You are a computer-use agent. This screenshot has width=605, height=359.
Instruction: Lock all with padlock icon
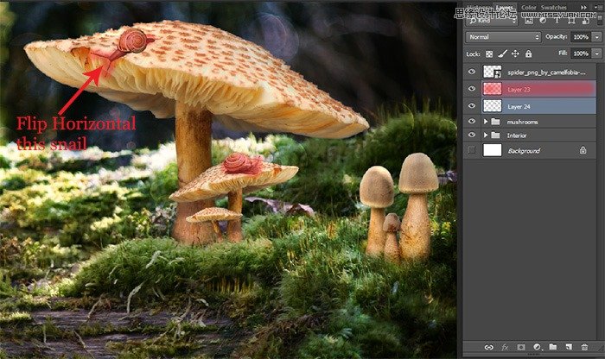528,54
